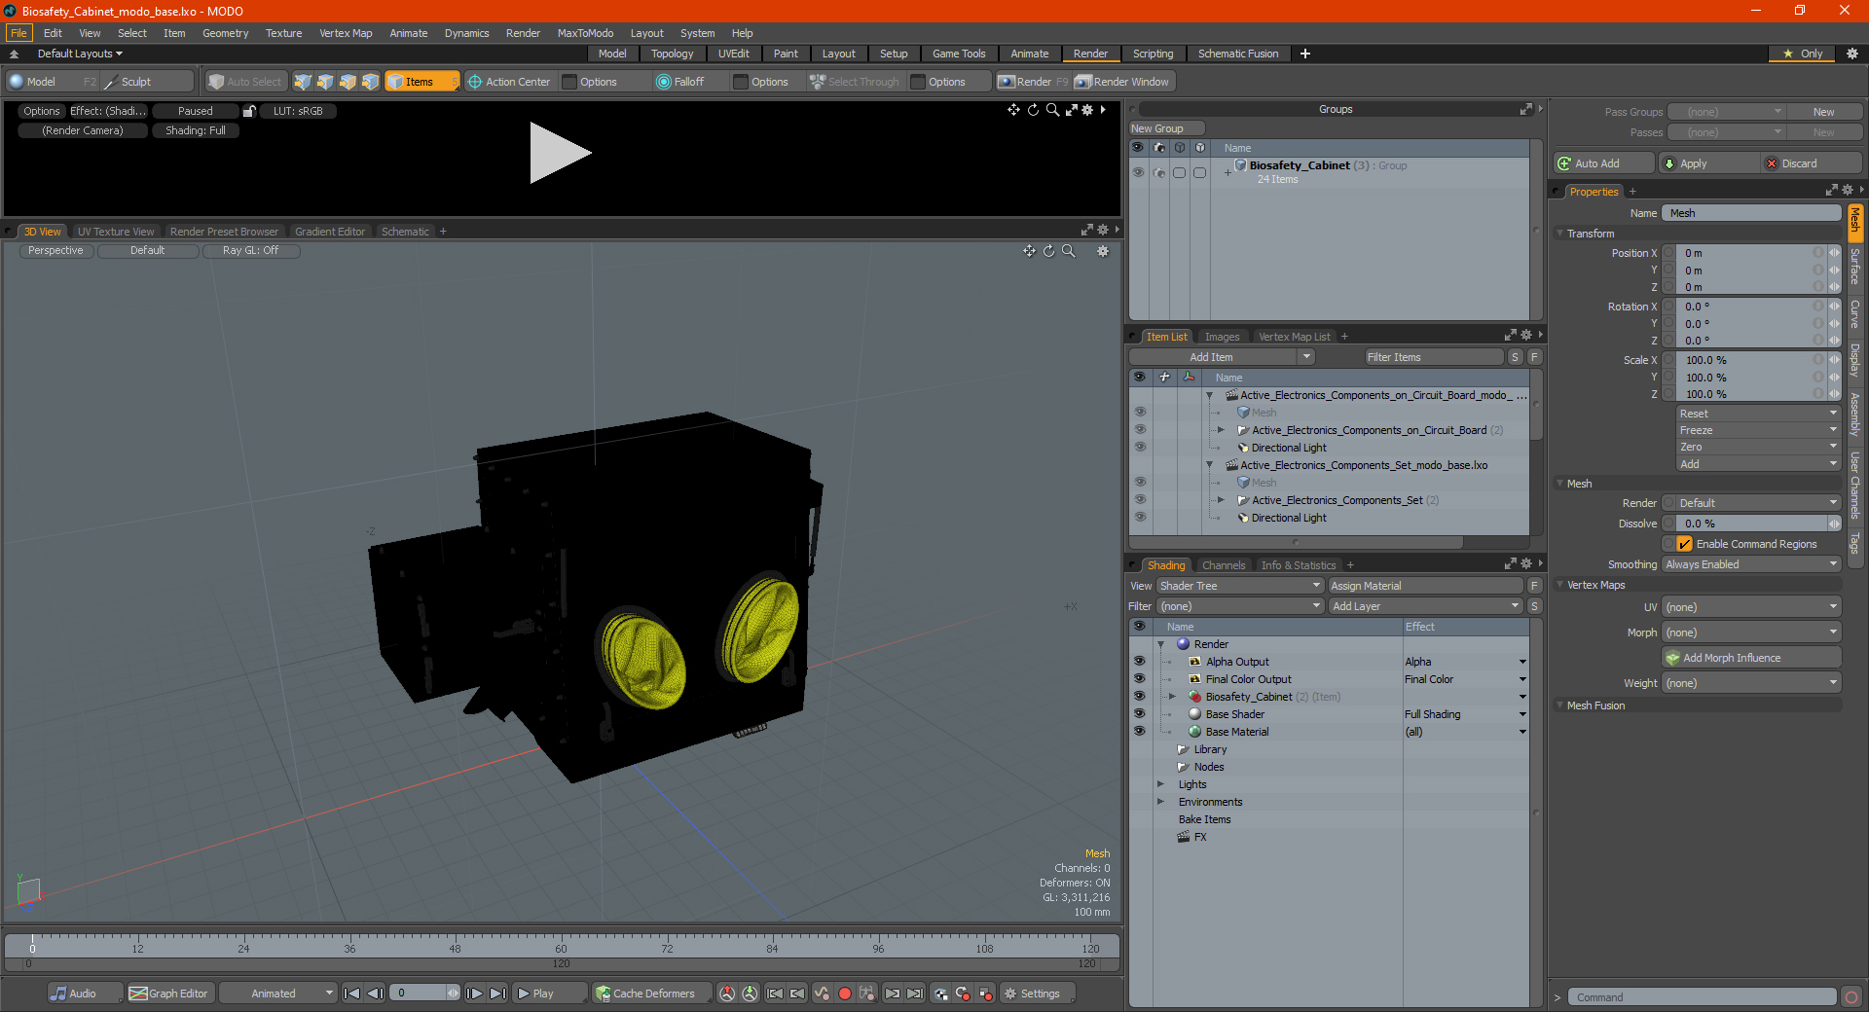Step forward one frame in transport

[x=474, y=994]
